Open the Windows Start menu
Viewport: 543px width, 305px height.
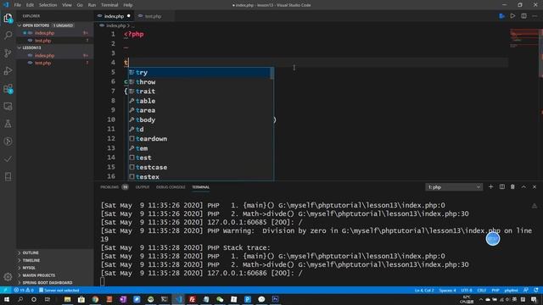point(6,299)
